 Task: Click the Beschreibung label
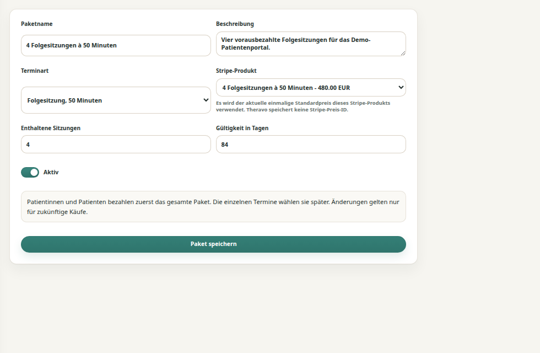(235, 24)
